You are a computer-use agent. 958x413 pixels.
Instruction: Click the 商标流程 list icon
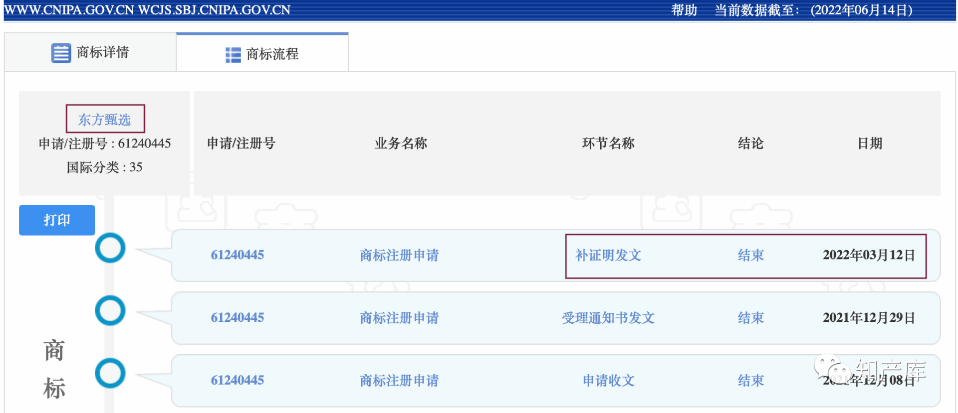point(233,55)
